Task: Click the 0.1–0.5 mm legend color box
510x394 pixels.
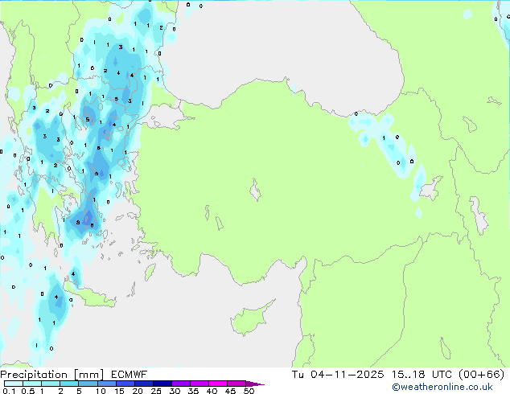Action: (x=14, y=384)
